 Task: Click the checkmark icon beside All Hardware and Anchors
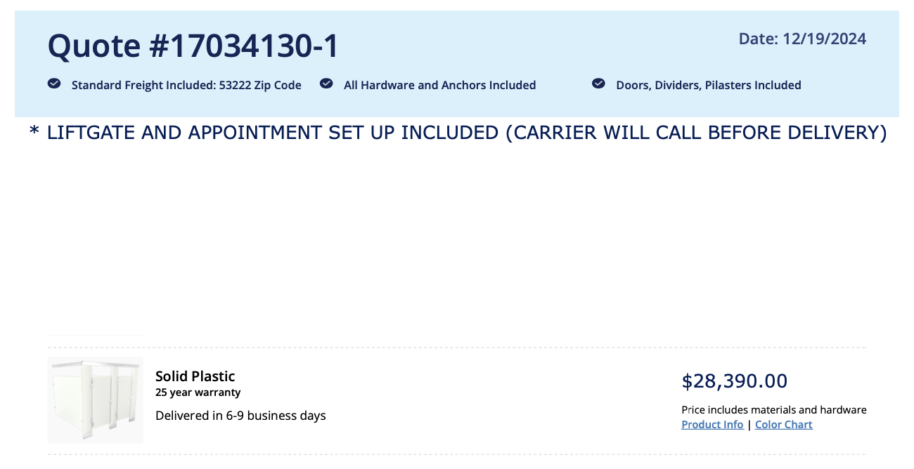[x=326, y=84]
